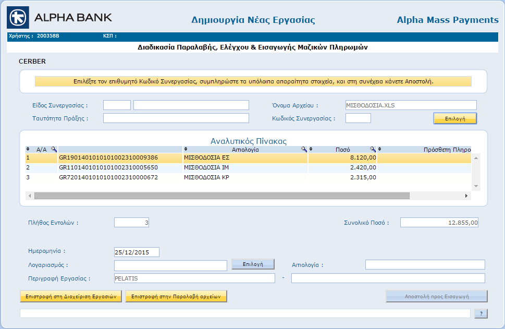This screenshot has width=505, height=329.
Task: Open help with the ? button
Action: point(481,313)
